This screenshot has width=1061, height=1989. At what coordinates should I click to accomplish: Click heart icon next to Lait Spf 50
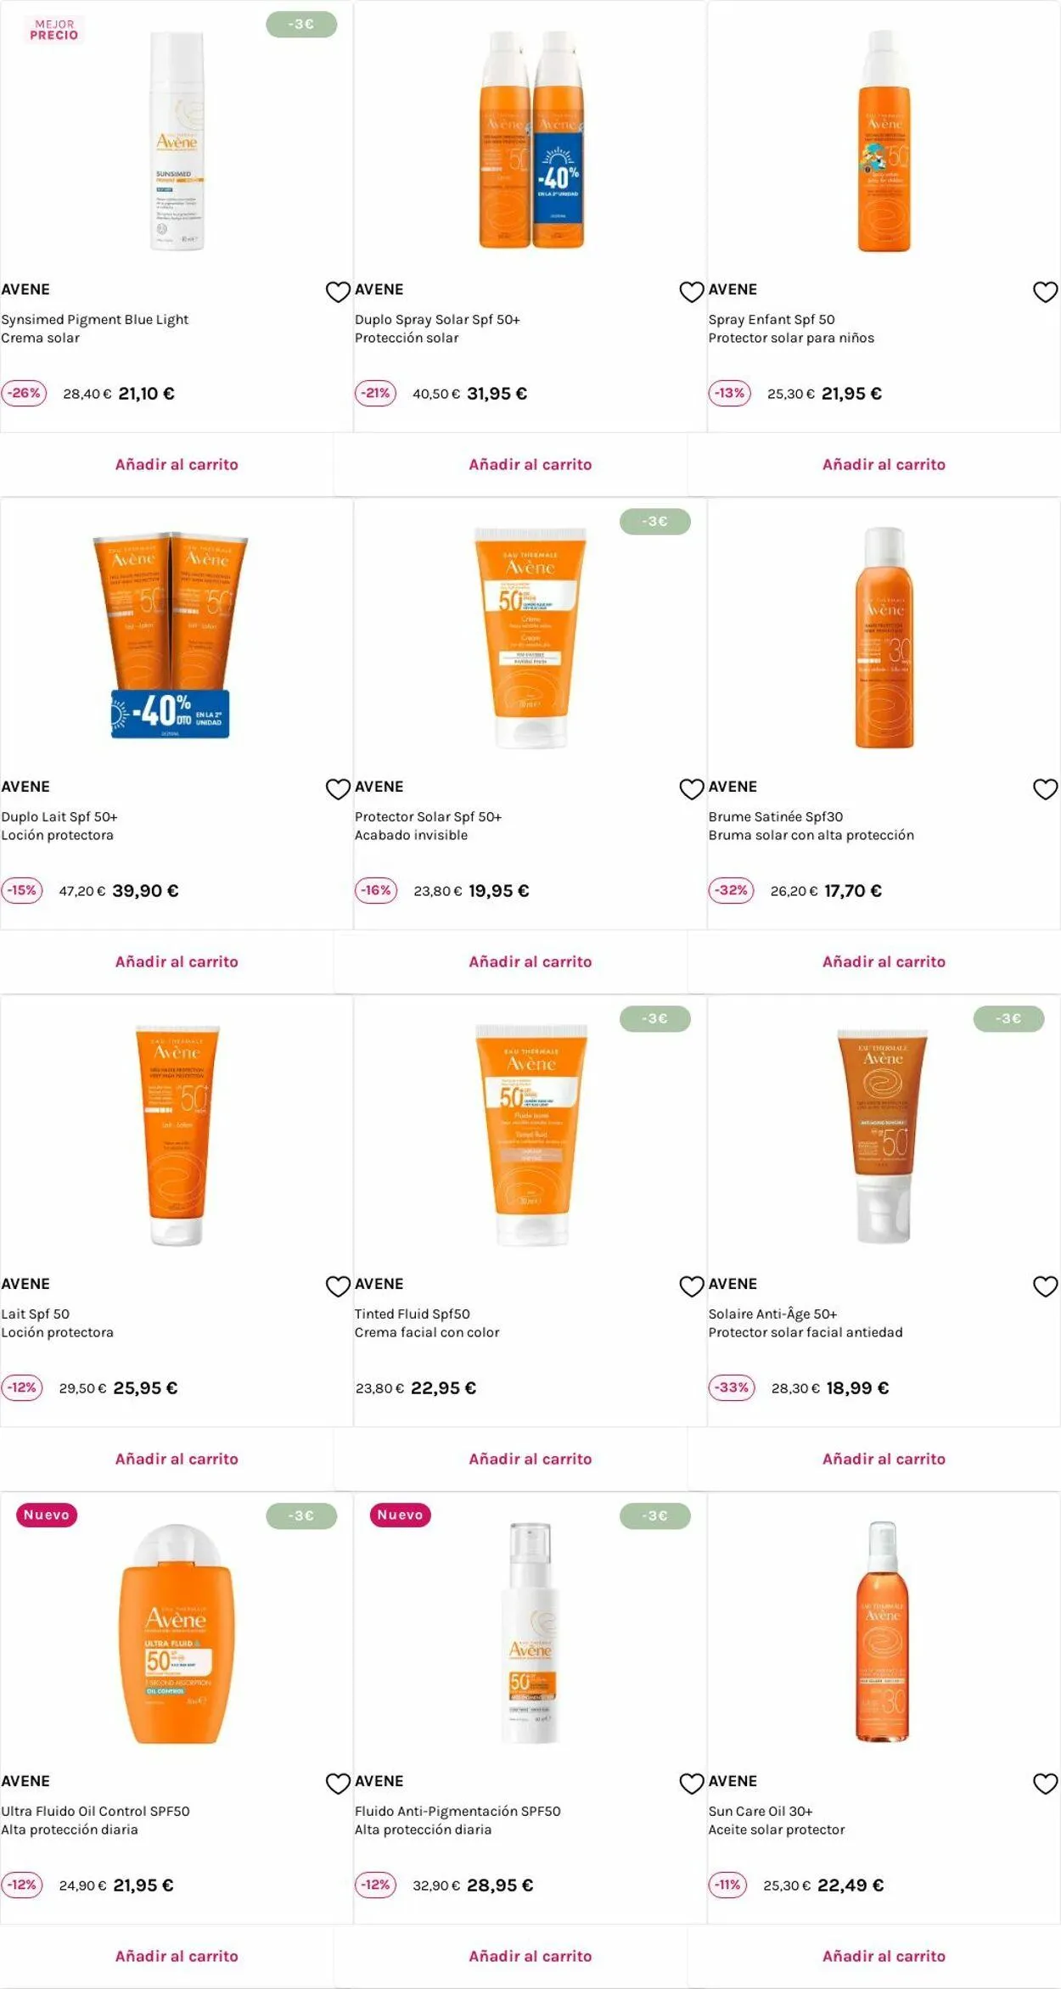338,1286
